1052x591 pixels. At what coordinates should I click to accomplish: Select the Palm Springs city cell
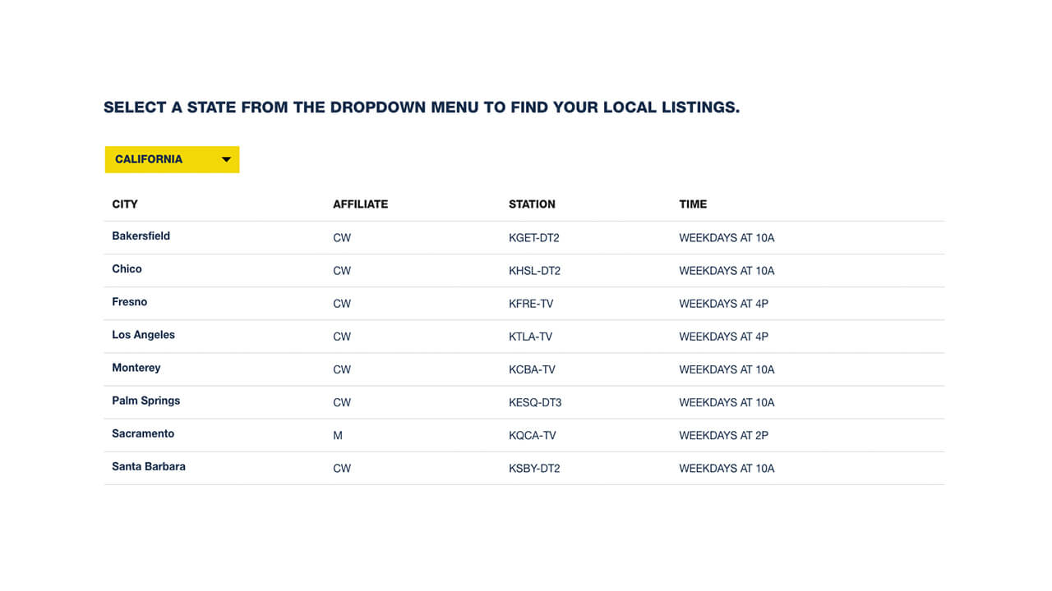point(146,401)
